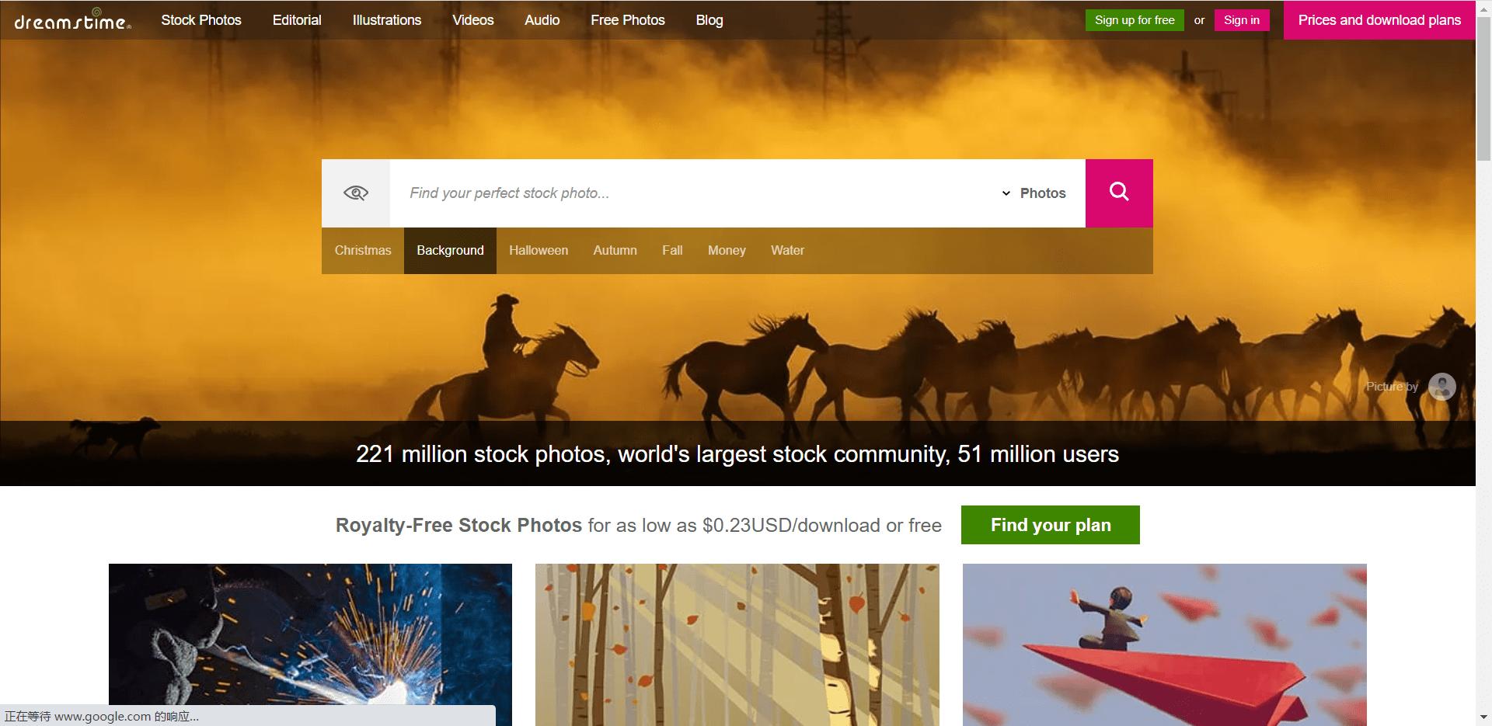This screenshot has height=726, width=1492.
Task: Click the magenta search magnifier button
Action: [1119, 193]
